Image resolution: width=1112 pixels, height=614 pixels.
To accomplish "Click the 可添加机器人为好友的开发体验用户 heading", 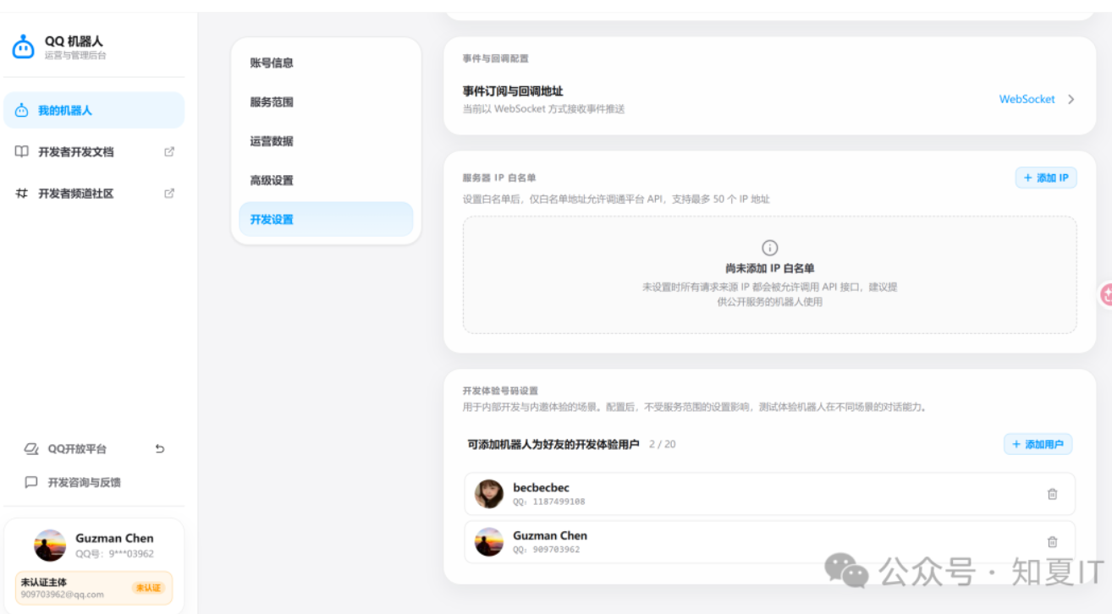I will click(x=553, y=444).
